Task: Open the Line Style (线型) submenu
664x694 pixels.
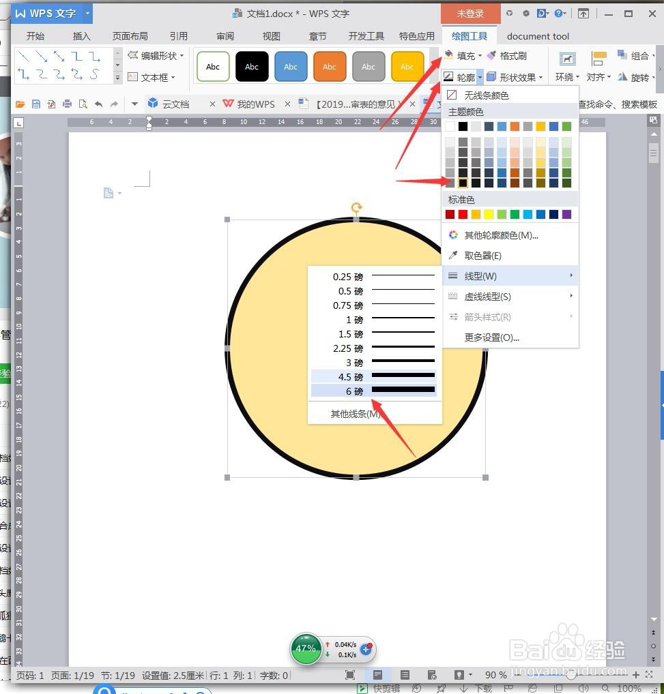Action: (510, 276)
